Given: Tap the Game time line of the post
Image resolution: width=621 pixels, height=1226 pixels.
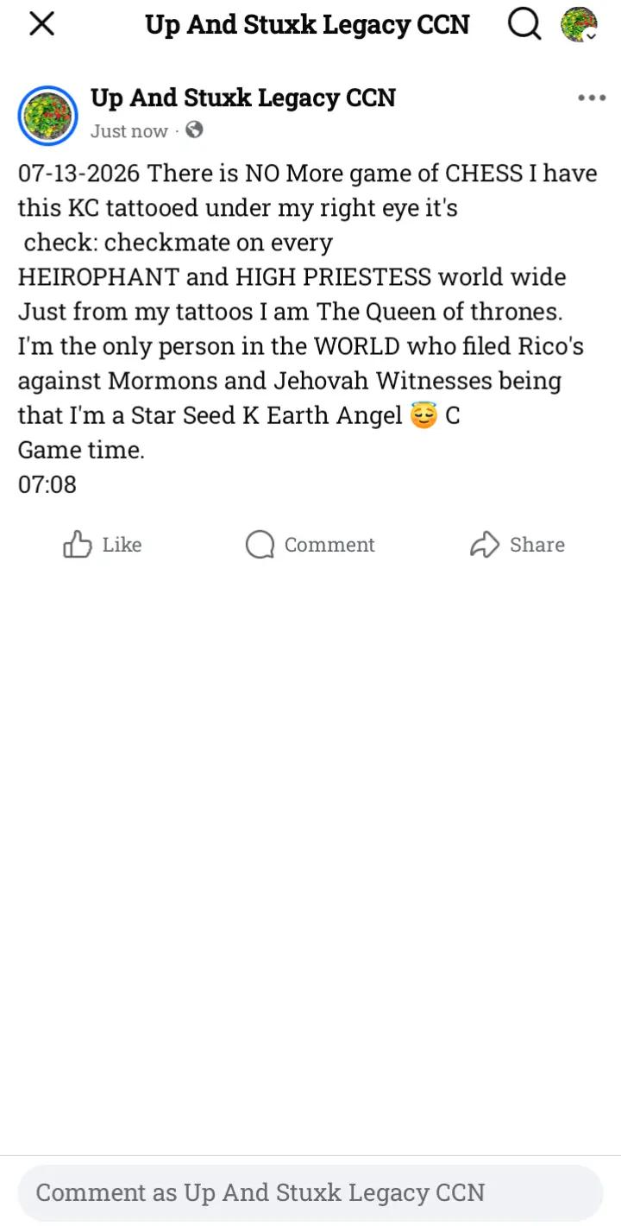Looking at the screenshot, I should pos(81,450).
